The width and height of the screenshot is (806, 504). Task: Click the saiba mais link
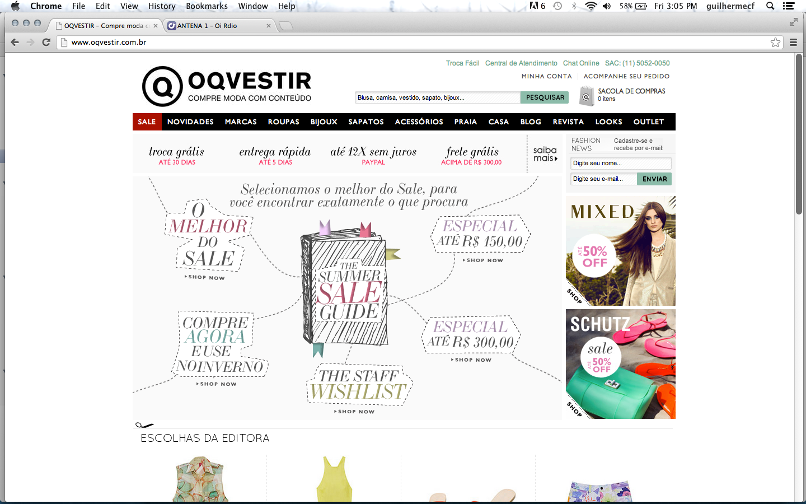[x=545, y=154]
